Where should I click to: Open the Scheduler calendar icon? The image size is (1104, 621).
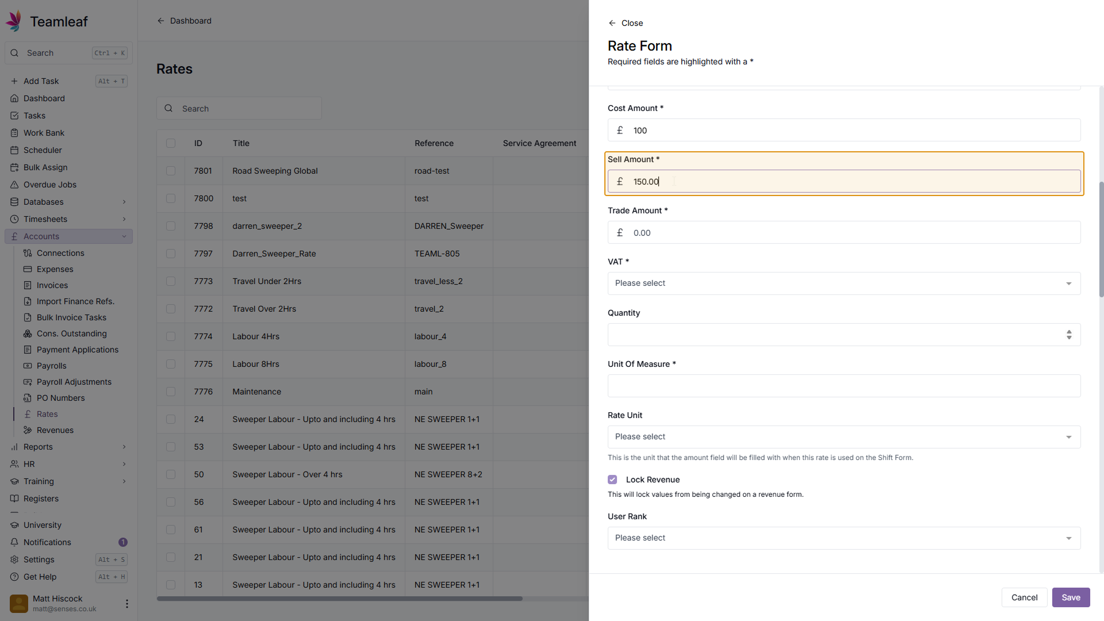(x=14, y=150)
